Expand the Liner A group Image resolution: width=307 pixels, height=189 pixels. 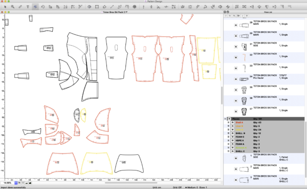coord(228,130)
